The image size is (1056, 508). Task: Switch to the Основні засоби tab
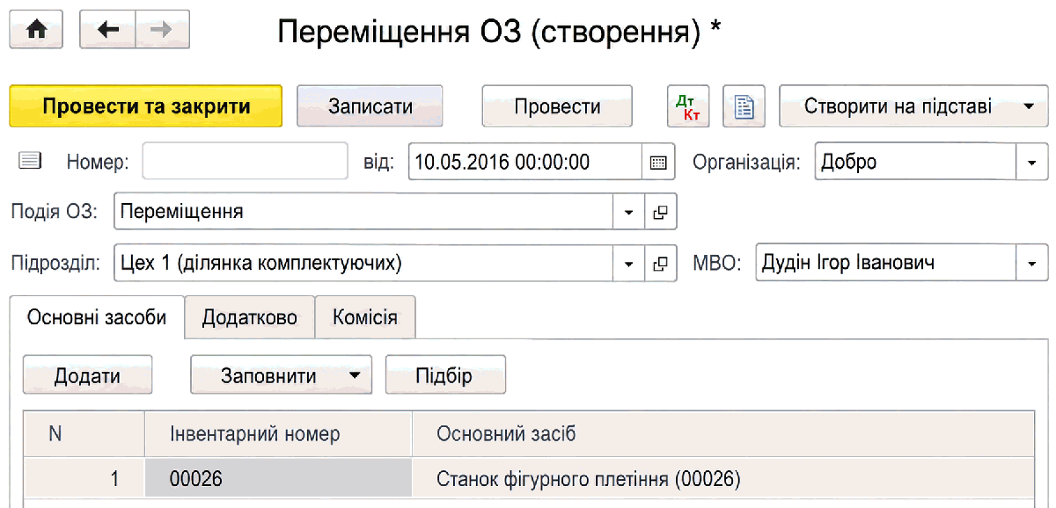point(97,317)
